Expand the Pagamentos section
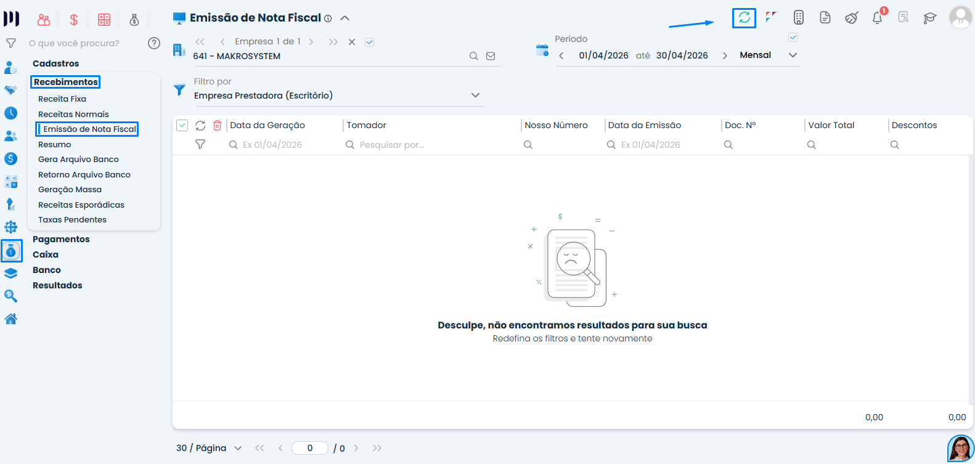Screen dimensions: 975x464 click(61, 239)
